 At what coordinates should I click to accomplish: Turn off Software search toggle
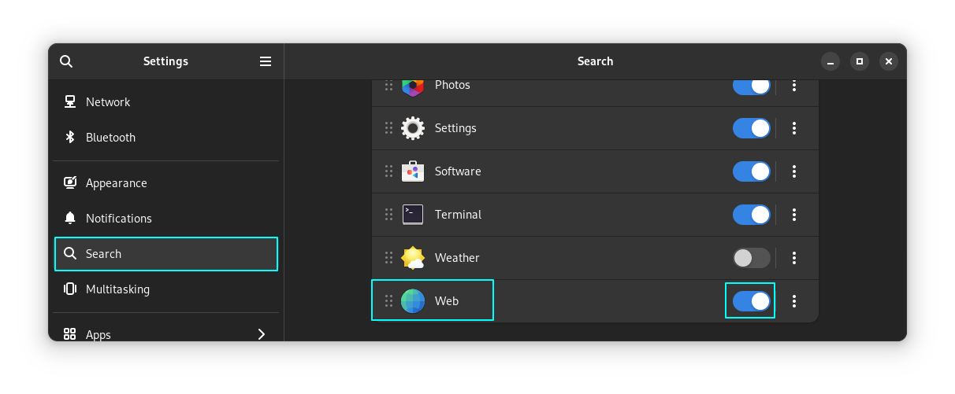tap(752, 171)
